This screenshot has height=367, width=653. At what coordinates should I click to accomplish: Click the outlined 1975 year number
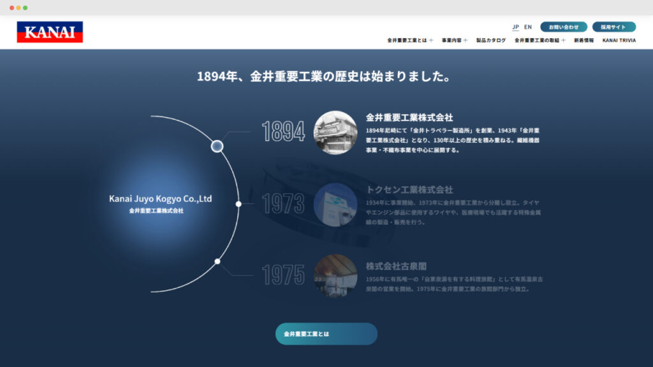(x=283, y=275)
